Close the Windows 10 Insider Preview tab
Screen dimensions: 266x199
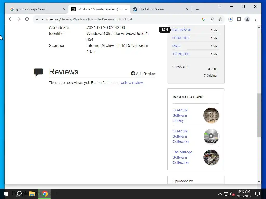point(126,9)
